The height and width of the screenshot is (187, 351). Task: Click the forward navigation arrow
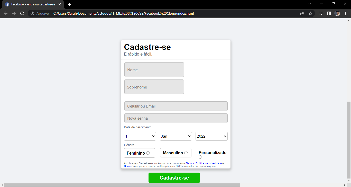tap(14, 13)
